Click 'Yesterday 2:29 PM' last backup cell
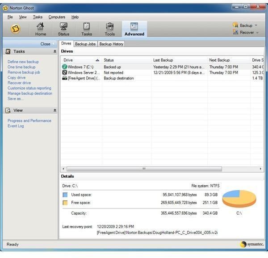The image size is (268, 258). (179, 67)
